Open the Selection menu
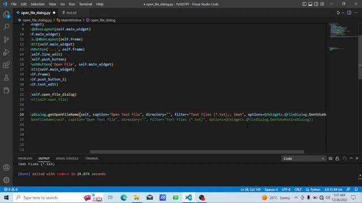 38,4
